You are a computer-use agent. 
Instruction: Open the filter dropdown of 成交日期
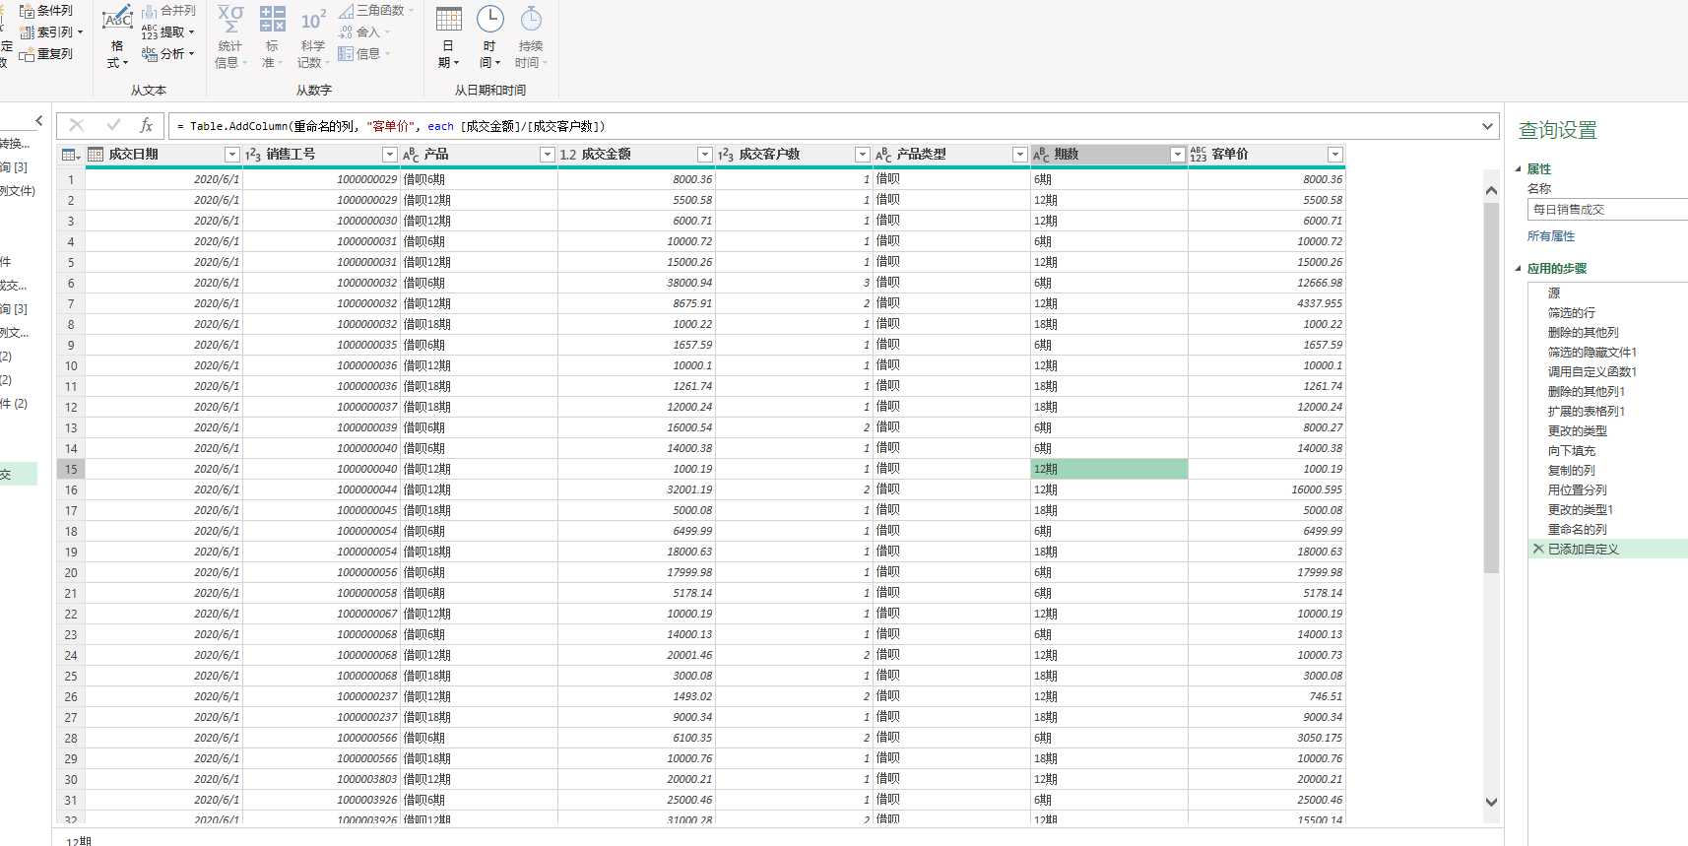click(x=232, y=155)
